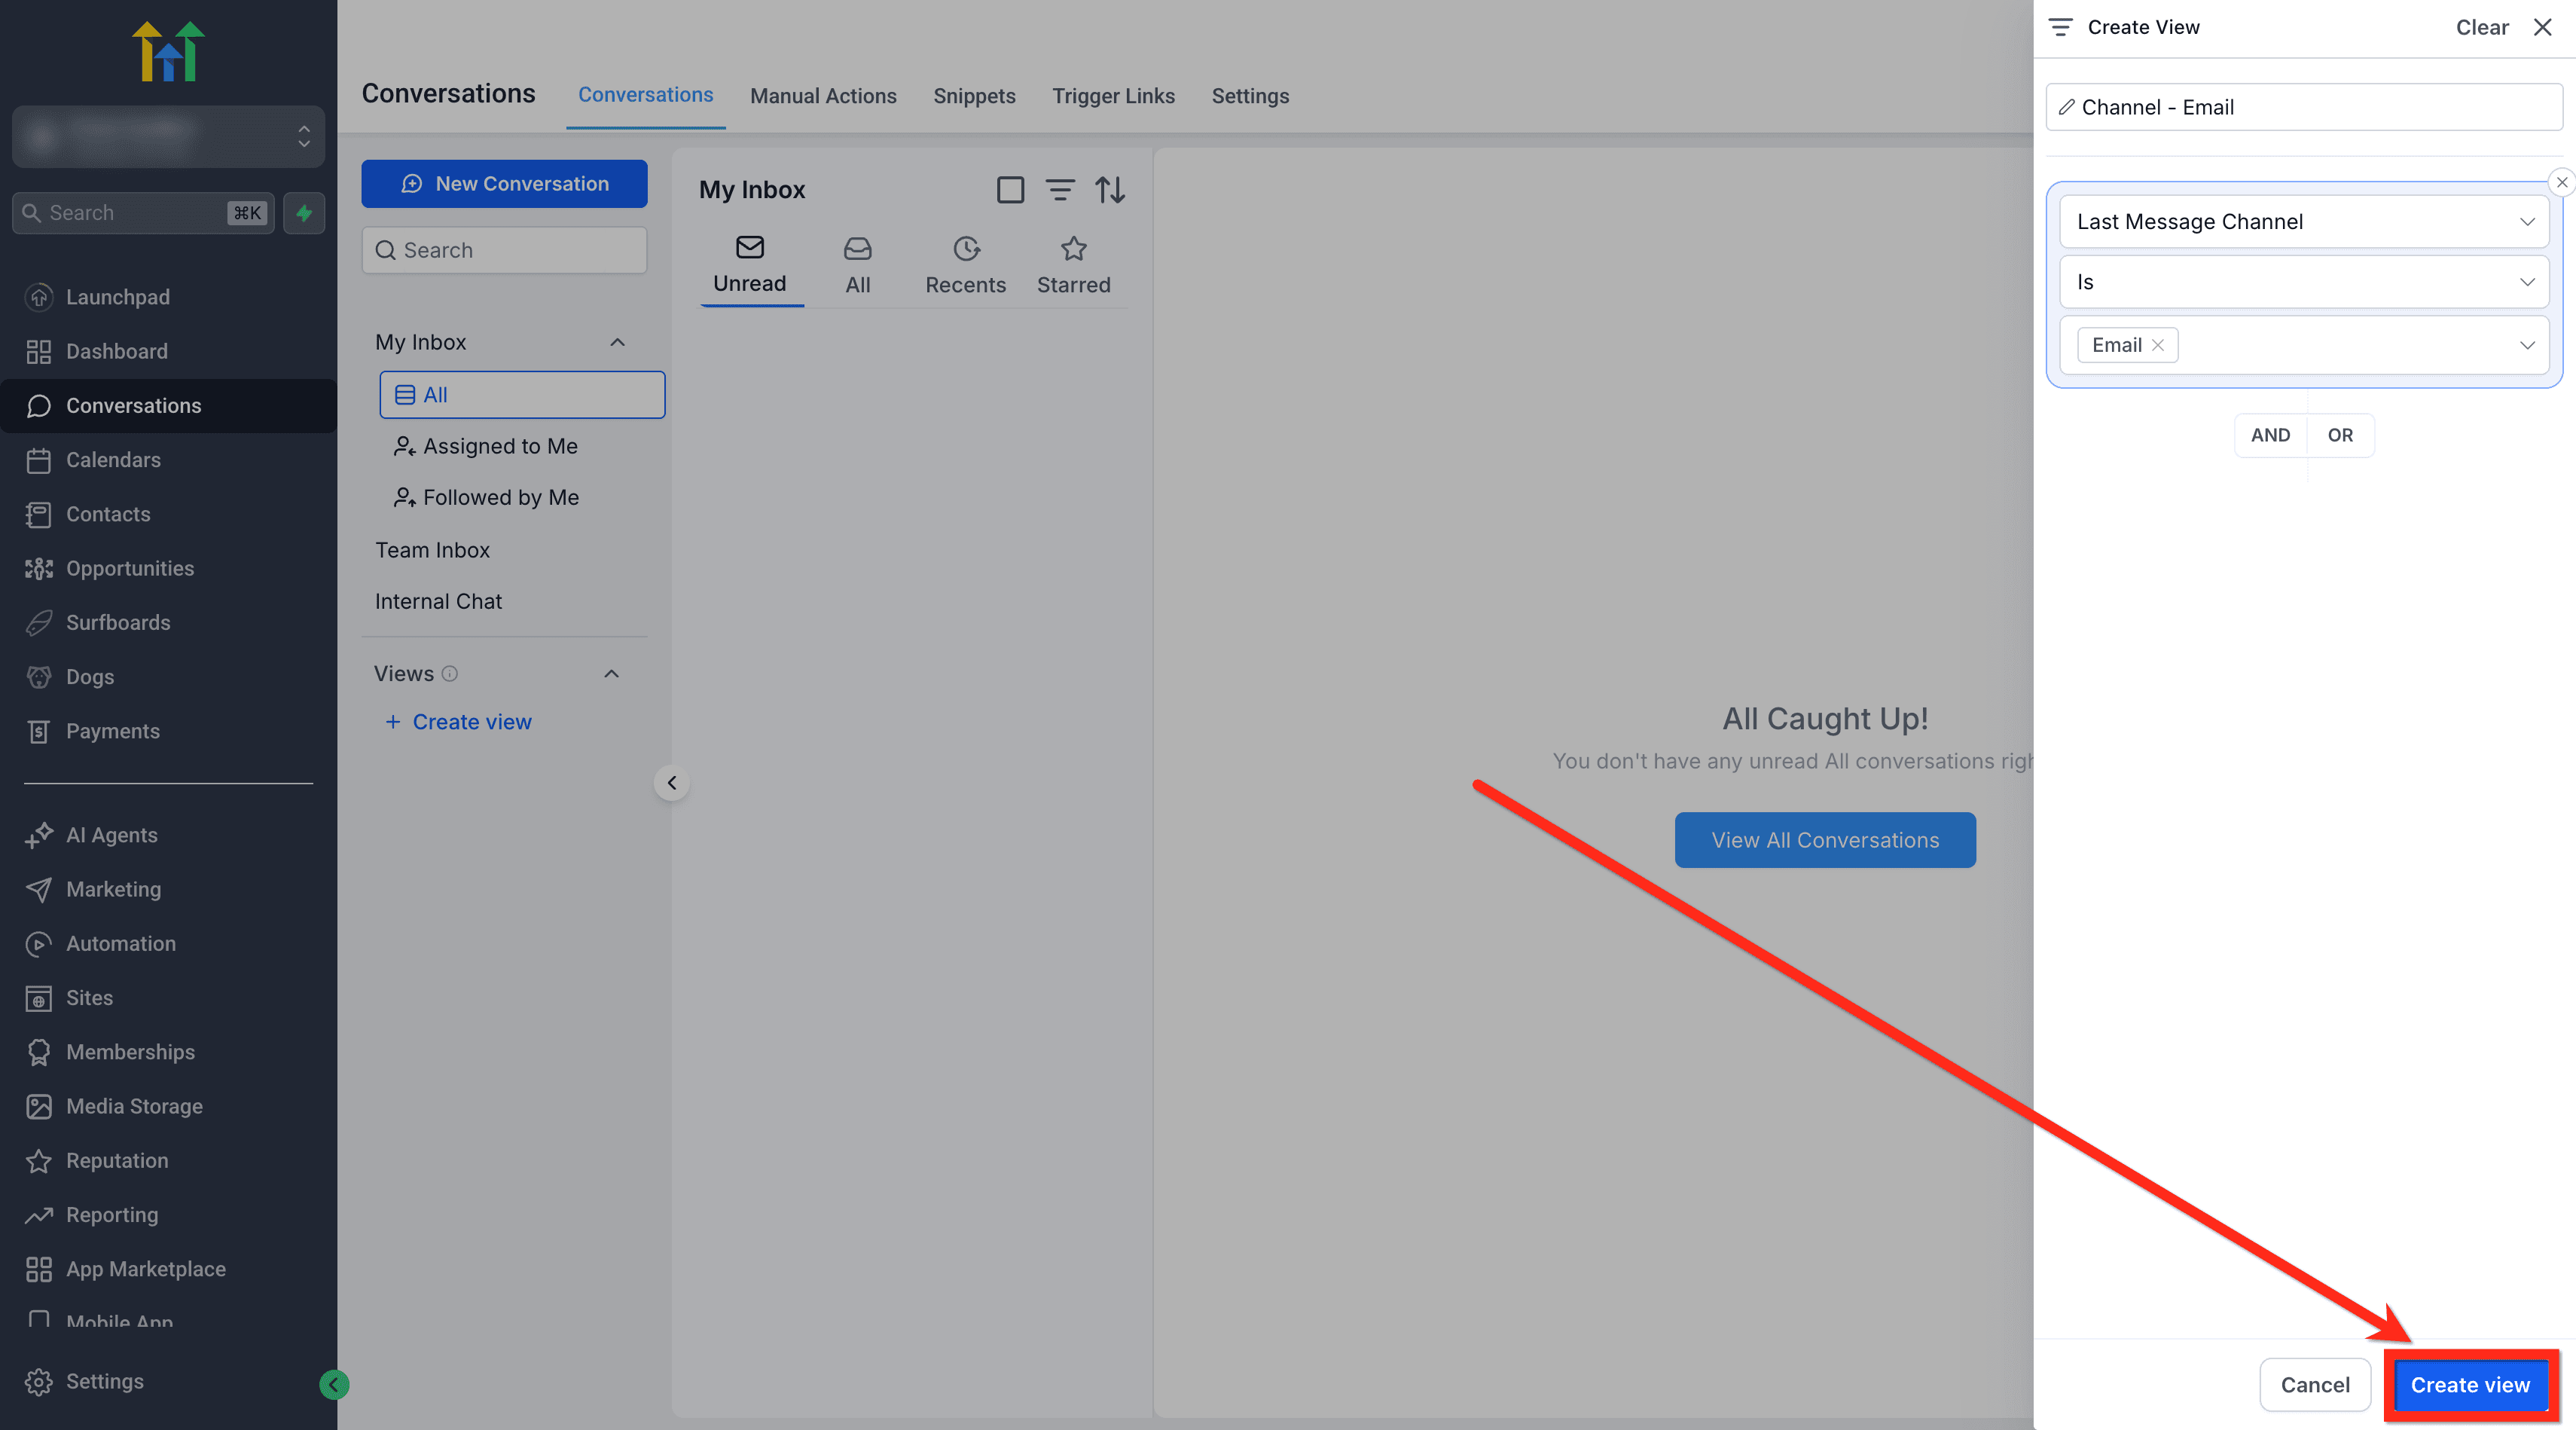Remove the filter condition card

2561,182
